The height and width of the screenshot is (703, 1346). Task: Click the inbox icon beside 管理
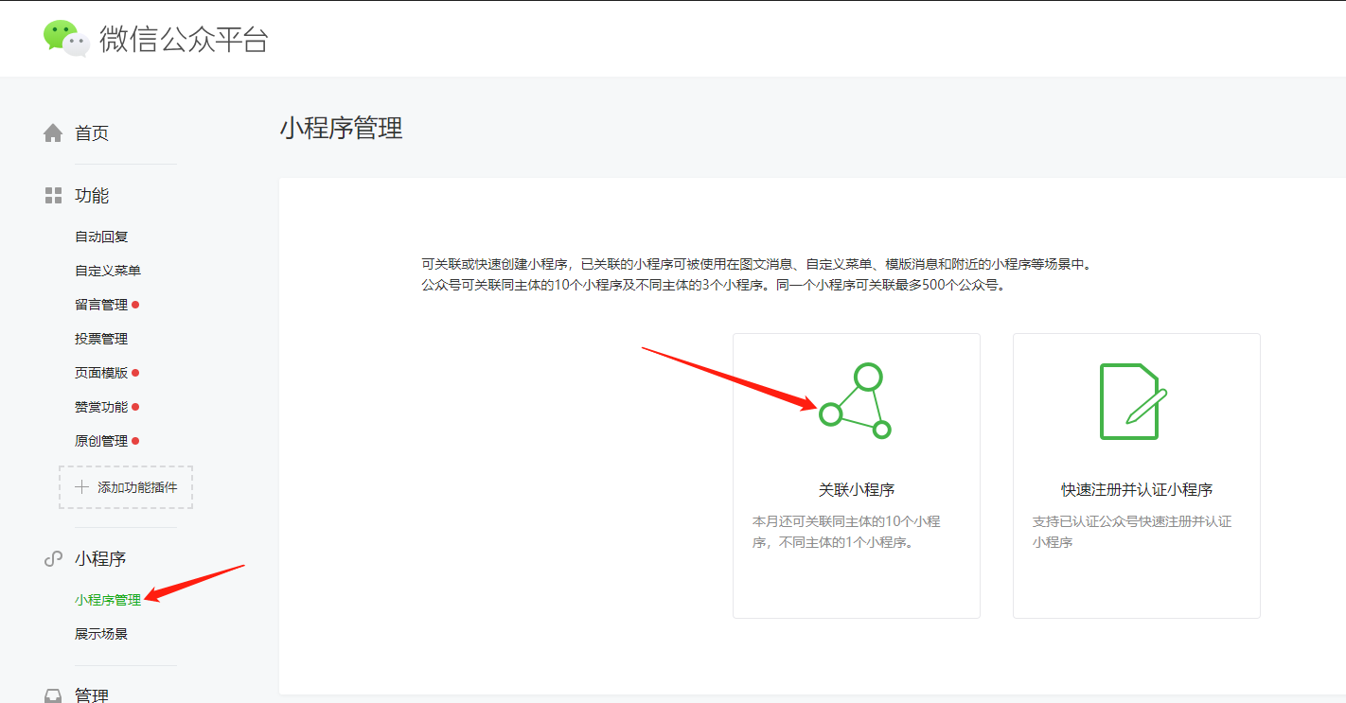53,695
